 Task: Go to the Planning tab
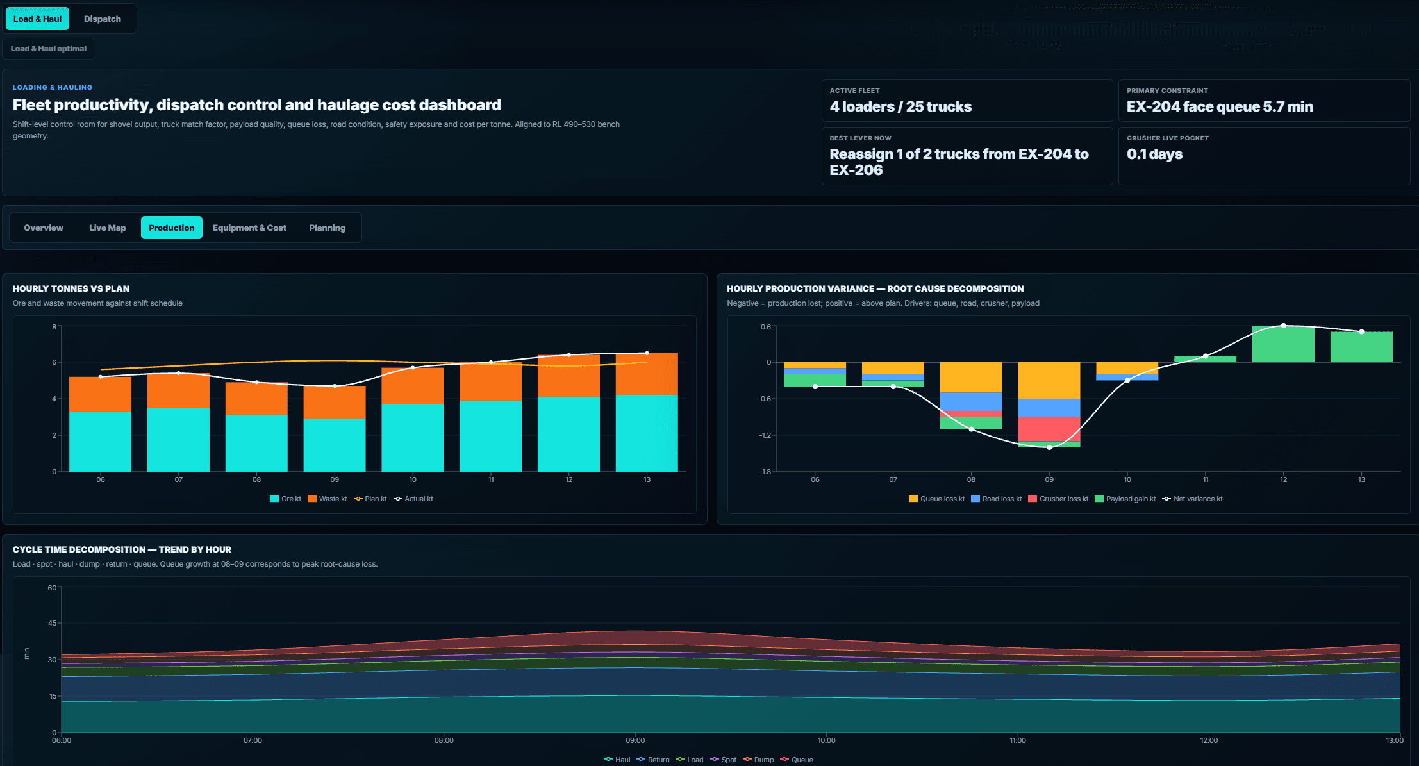click(328, 228)
